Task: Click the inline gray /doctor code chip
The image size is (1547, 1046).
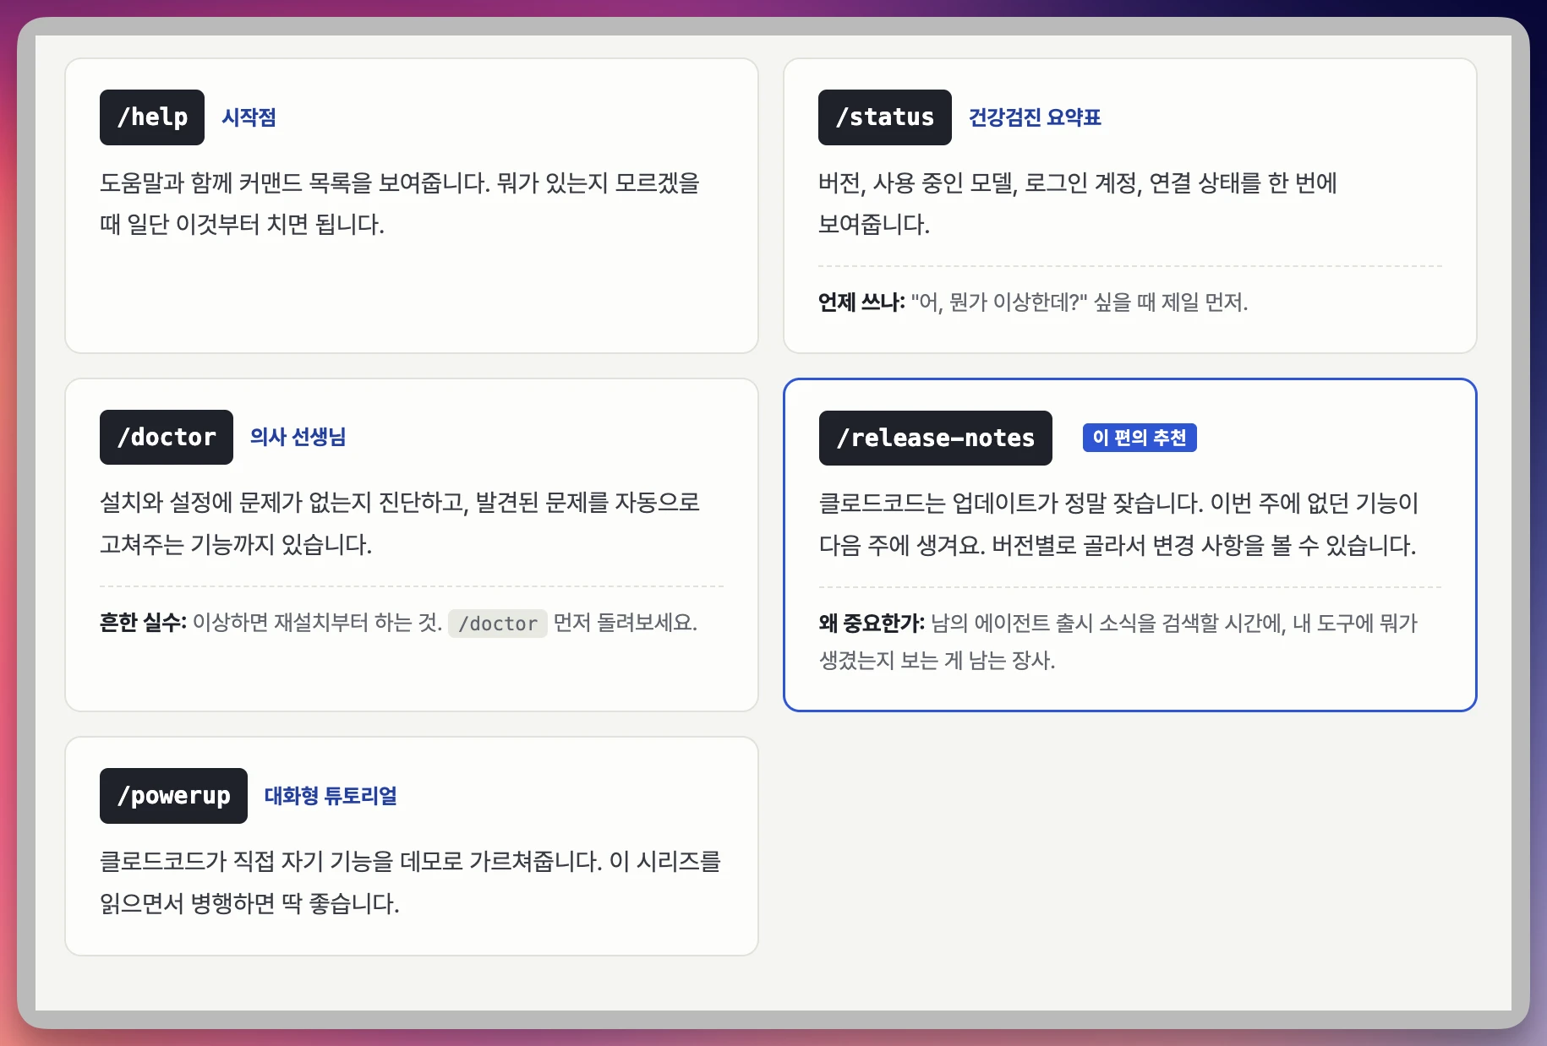Action: pos(498,624)
